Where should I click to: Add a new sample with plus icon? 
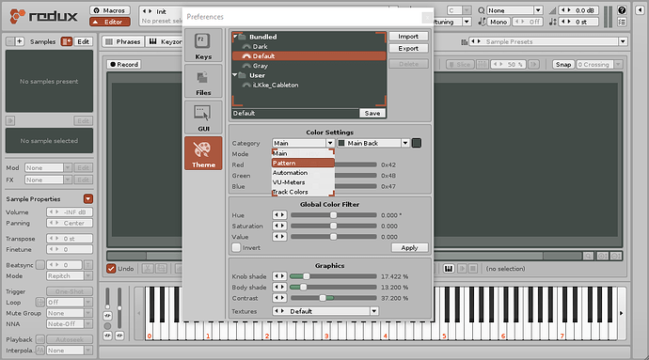20,41
